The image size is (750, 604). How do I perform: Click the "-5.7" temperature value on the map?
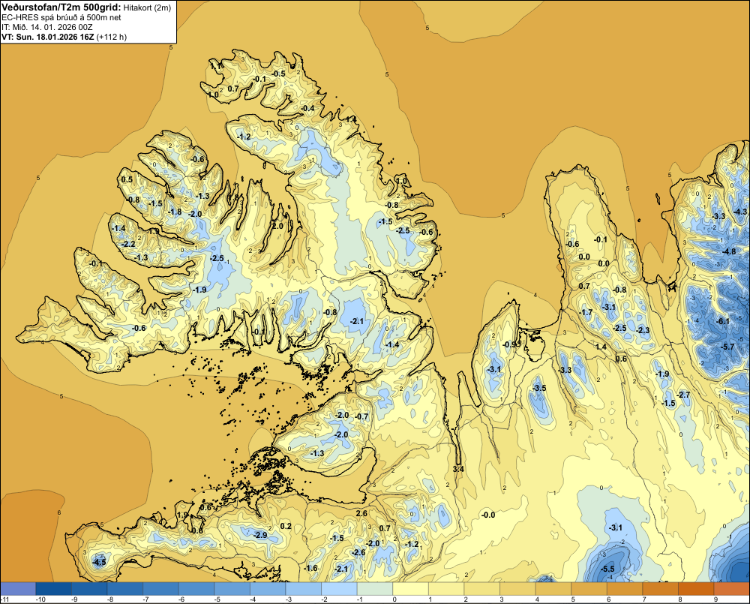click(727, 347)
